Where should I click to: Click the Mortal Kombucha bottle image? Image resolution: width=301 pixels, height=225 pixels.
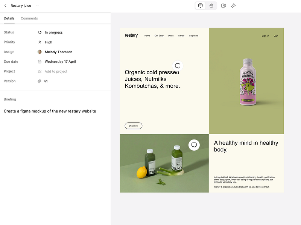point(248,82)
